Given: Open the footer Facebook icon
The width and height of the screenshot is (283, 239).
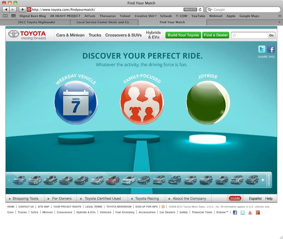Looking at the screenshot, I should [235, 212].
